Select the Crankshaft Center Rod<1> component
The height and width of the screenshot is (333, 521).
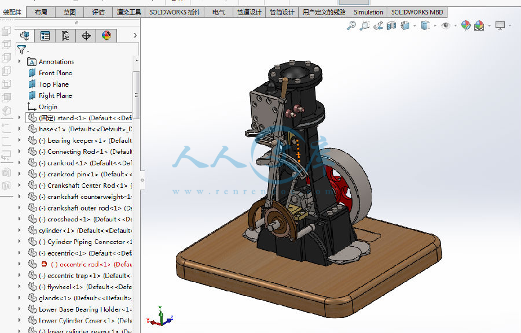point(79,186)
